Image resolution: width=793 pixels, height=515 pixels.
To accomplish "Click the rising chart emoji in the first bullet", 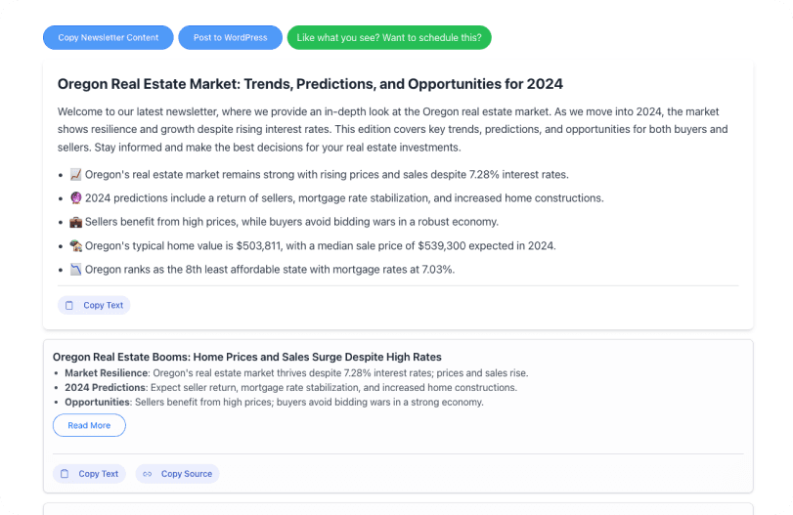I will pos(75,175).
